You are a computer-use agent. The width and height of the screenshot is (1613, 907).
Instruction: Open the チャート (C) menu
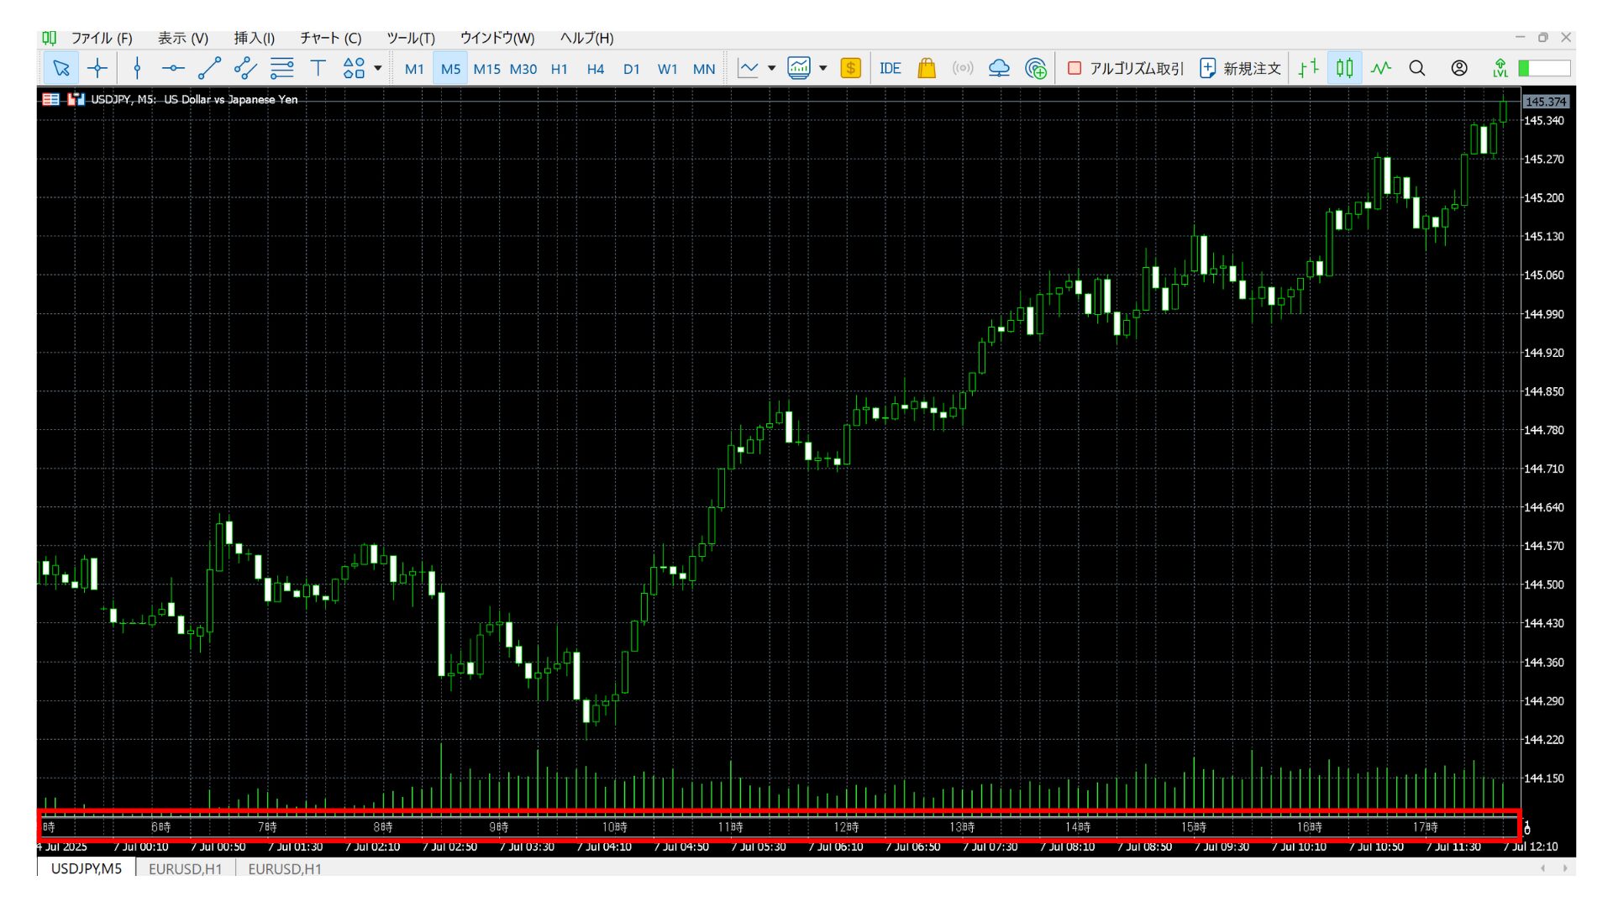coord(330,38)
